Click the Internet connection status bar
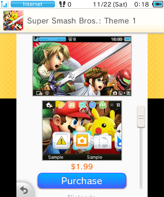This screenshot has width=164, height=197. (33, 4)
